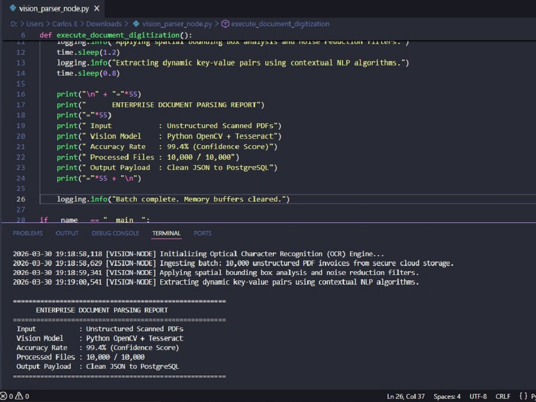Open execute_document_digitization breadcrumb symbol
The height and width of the screenshot is (402, 536).
coord(280,24)
